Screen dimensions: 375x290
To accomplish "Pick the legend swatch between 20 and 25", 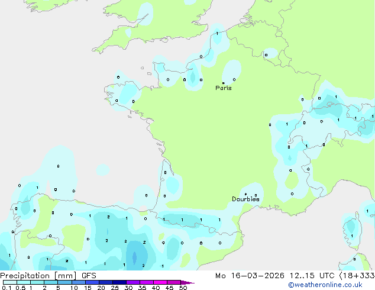I will [x=106, y=282].
